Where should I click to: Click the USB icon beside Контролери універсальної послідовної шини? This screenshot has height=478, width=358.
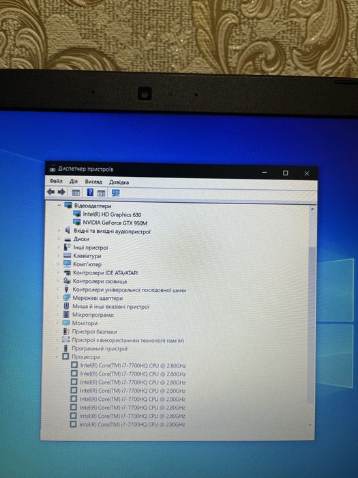tap(67, 289)
